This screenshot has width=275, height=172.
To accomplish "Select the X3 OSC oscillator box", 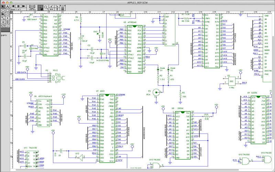I will tap(232, 81).
